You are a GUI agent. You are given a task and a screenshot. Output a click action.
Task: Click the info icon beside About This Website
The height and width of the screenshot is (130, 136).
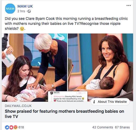[94, 102]
